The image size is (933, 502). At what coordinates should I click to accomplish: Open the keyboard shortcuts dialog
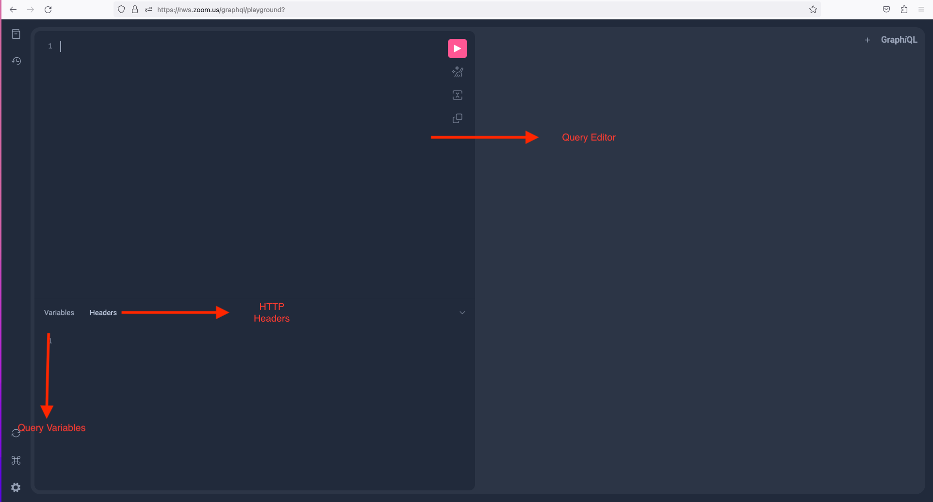pyautogui.click(x=16, y=460)
